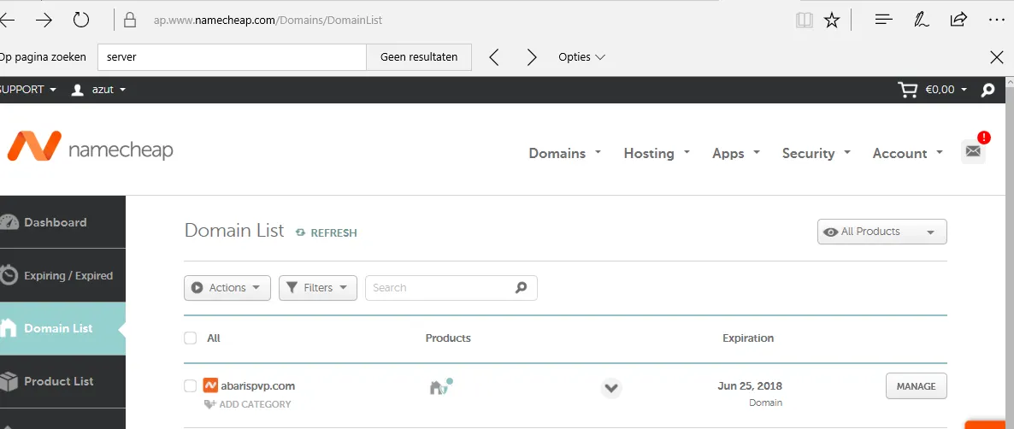Open the Filters dropdown button
1014x429 pixels.
317,287
